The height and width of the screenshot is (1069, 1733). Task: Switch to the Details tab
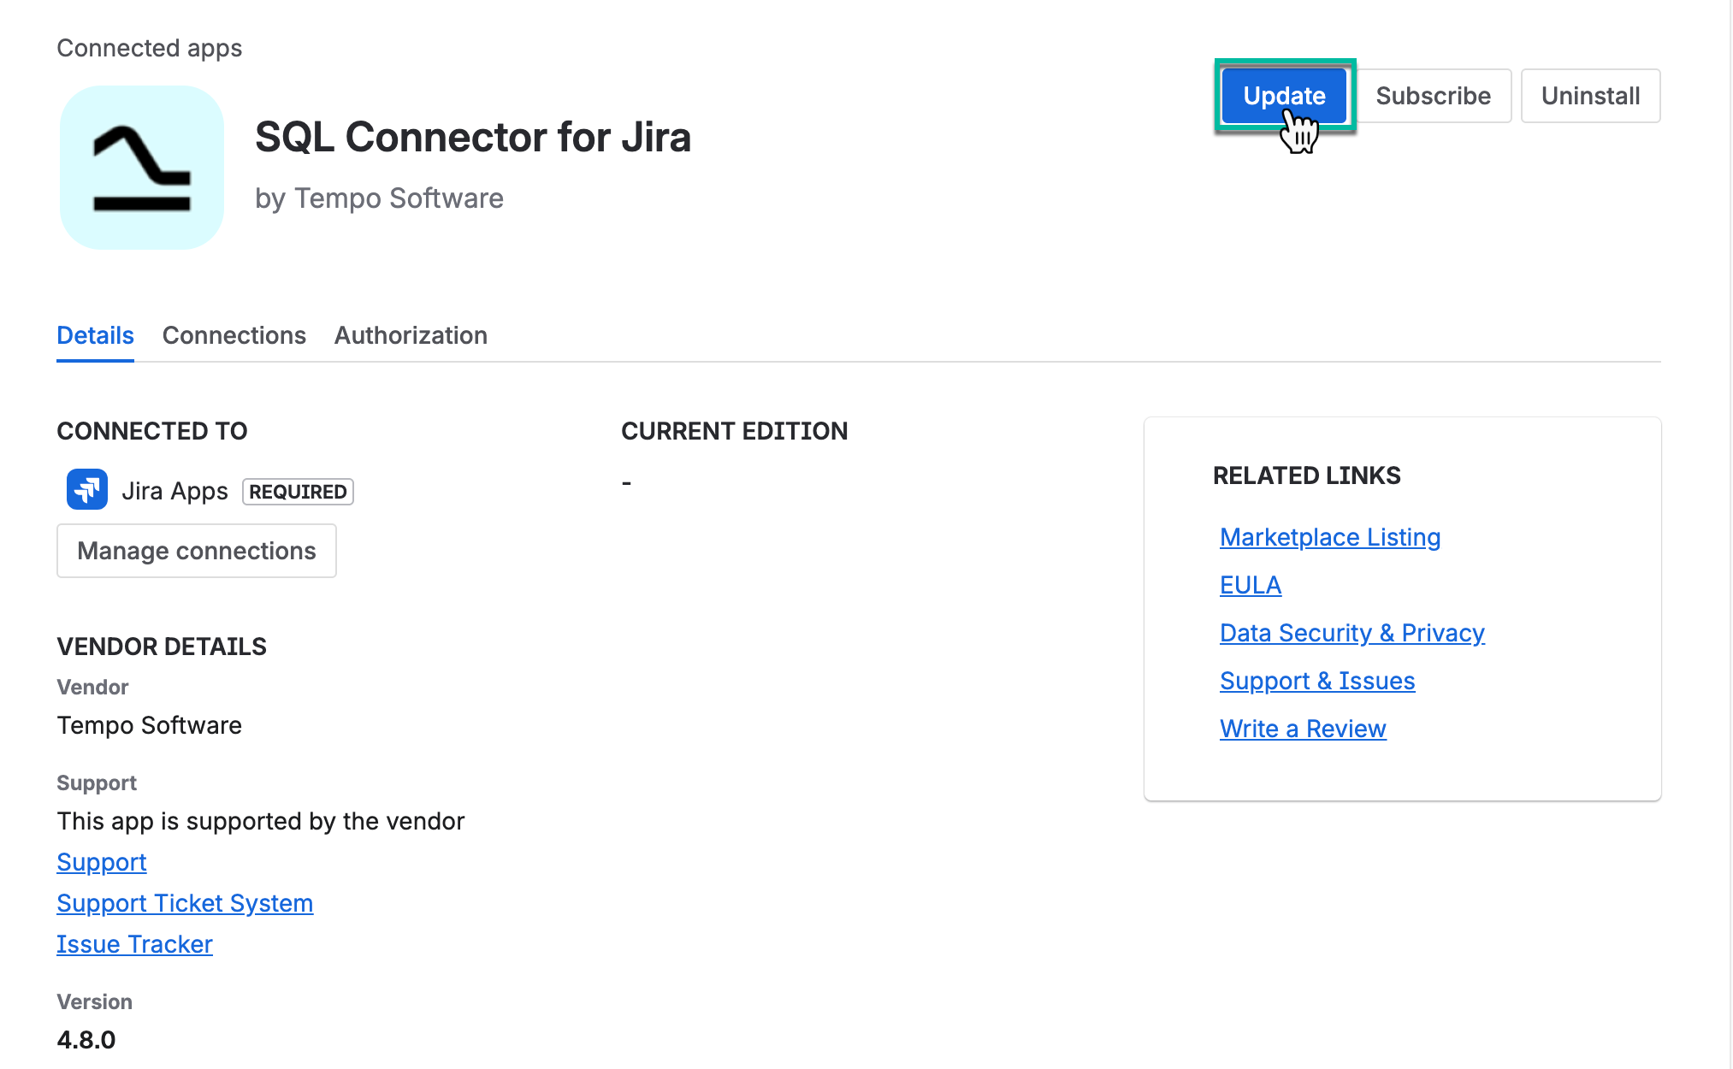(x=95, y=335)
